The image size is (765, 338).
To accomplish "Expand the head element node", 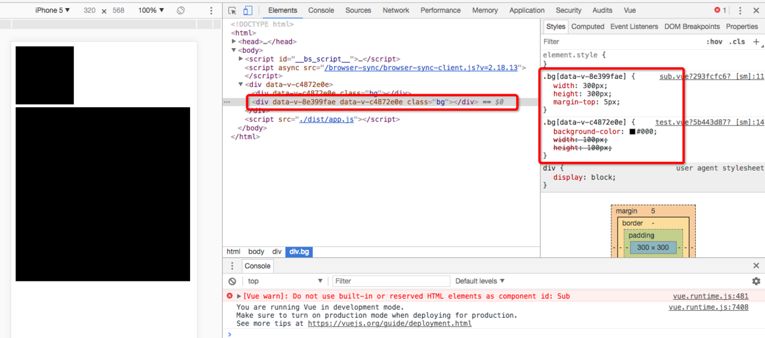I will [x=234, y=42].
